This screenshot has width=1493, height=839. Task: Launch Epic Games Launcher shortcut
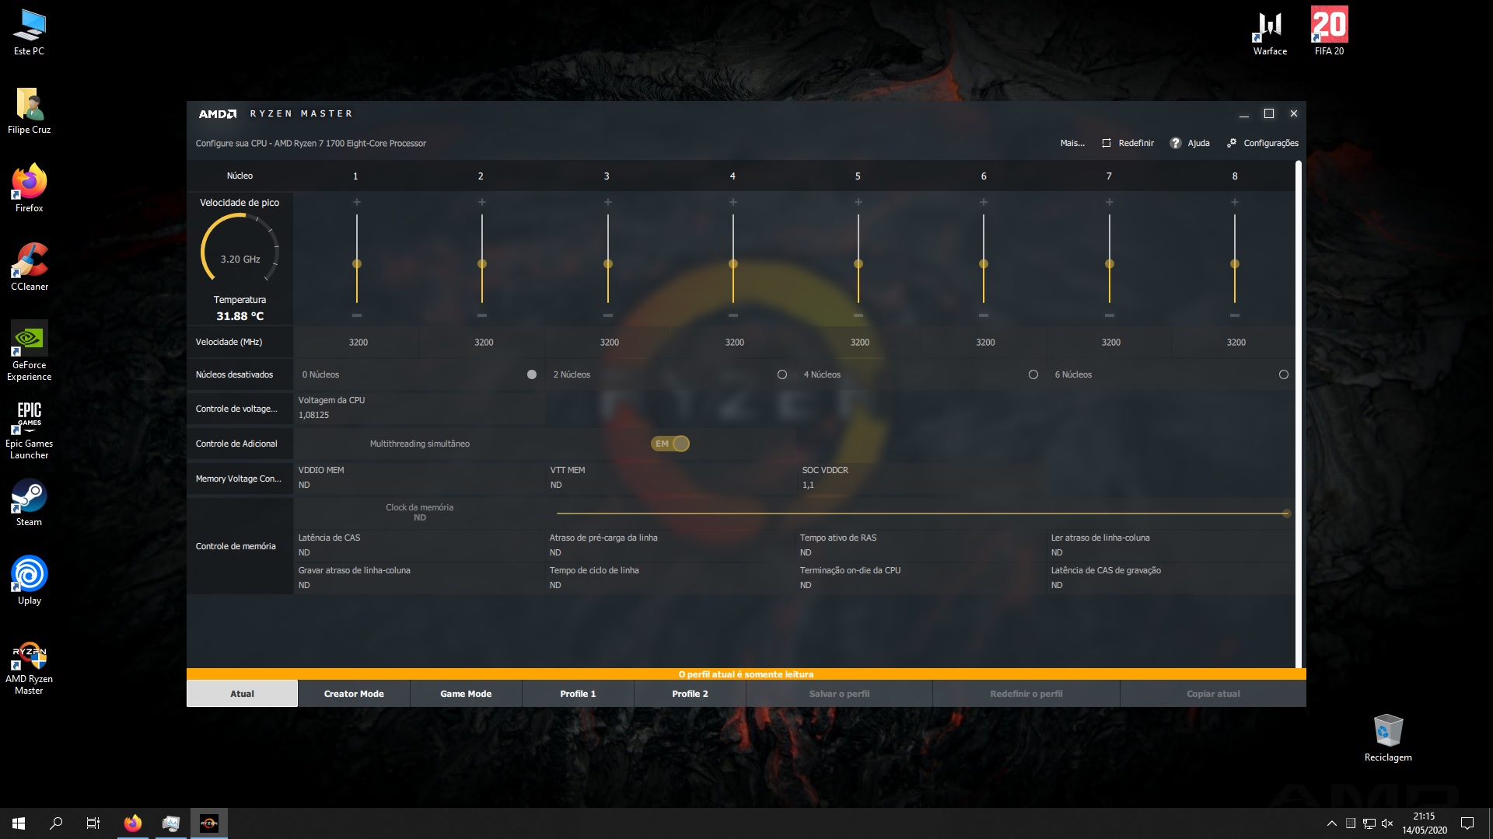30,430
